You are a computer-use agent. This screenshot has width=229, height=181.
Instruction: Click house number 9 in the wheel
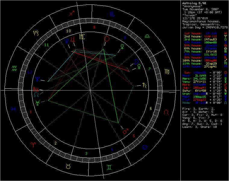tap(94, 27)
